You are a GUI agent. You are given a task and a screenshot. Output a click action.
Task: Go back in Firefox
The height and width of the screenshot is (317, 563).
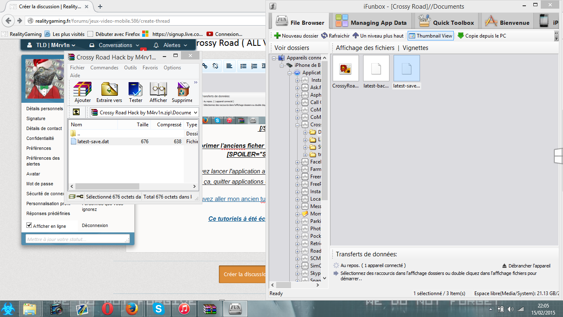8,21
